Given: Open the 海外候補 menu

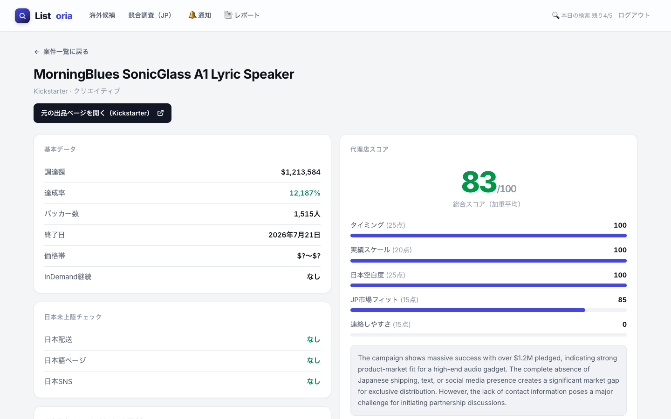Looking at the screenshot, I should (102, 15).
